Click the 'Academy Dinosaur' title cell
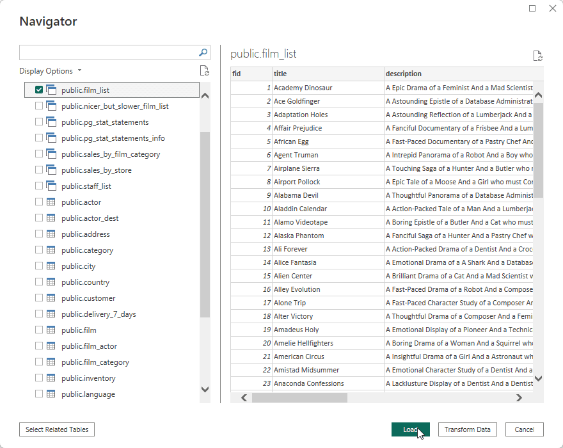This screenshot has width=563, height=448. (328, 88)
